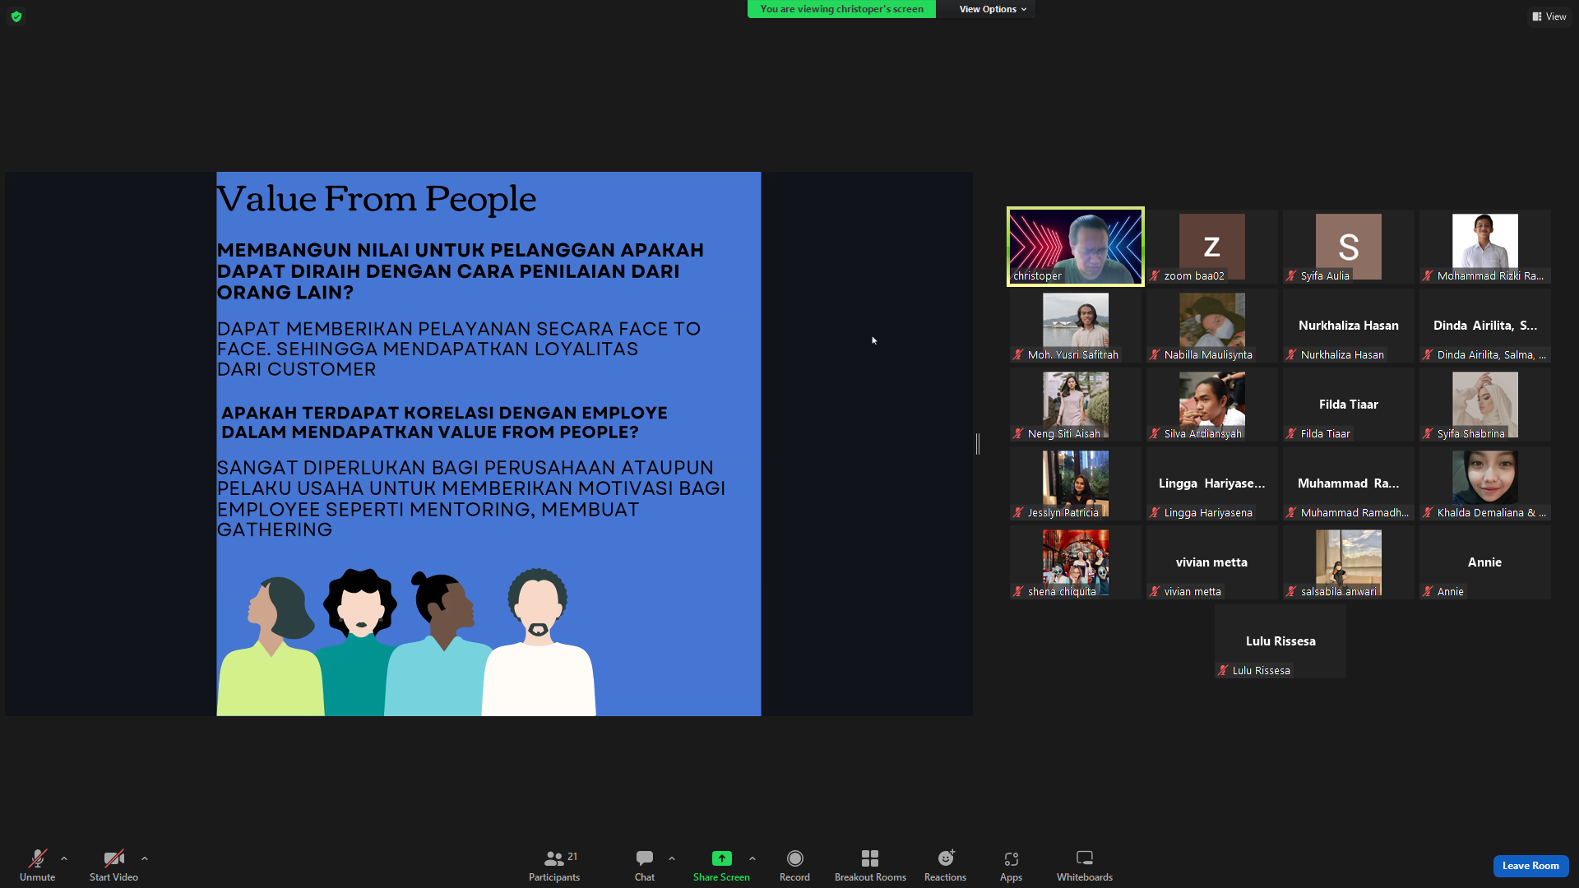Select Jesslyn Patricia's tile
Viewport: 1579px width, 888px height.
1076,483
